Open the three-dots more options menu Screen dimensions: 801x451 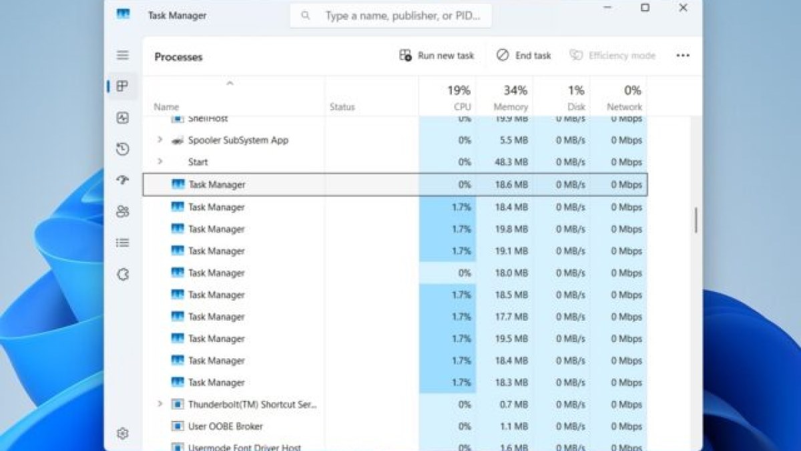coord(682,55)
